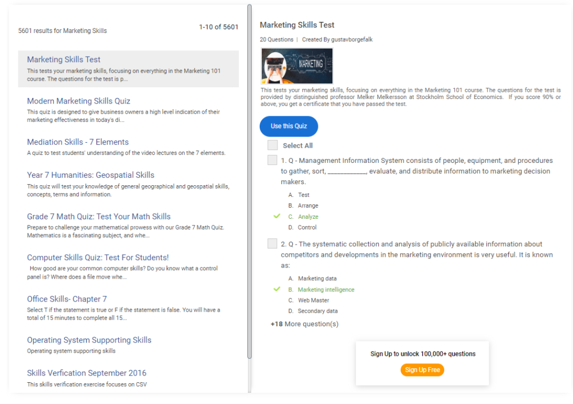Open Grade 7 Math Quiz result

[98, 217]
